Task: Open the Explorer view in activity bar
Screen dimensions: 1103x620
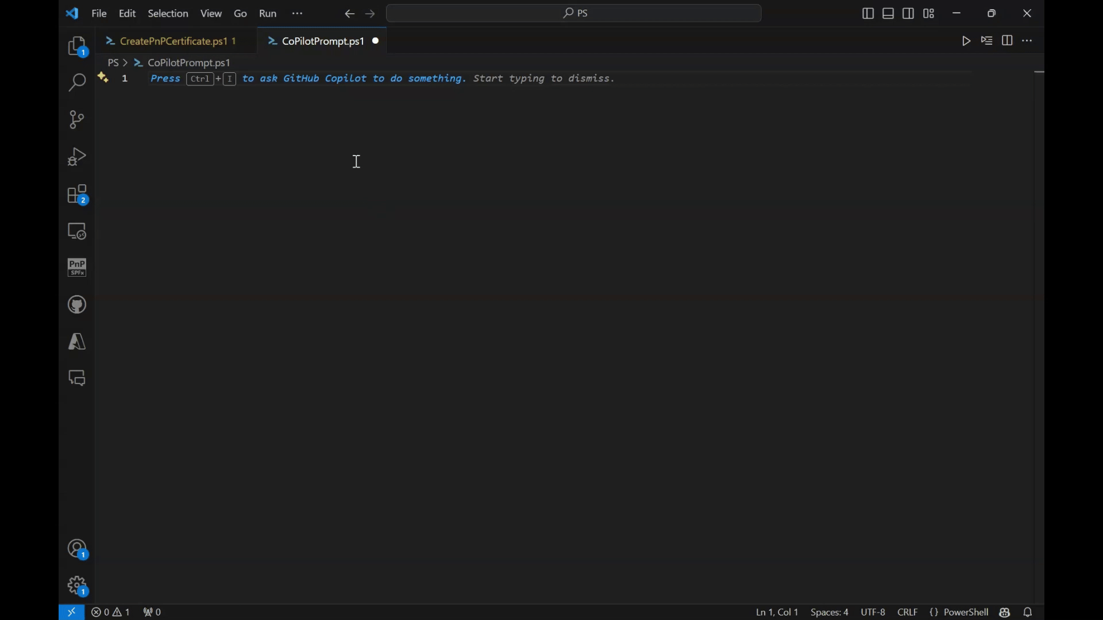Action: coord(77,46)
